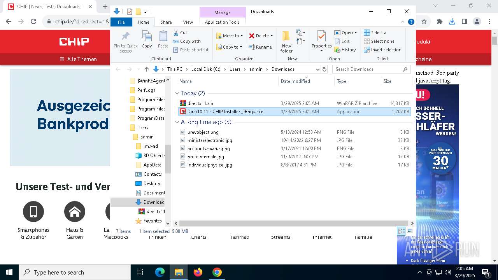The width and height of the screenshot is (498, 280).
Task: Open Chrome extensions puzzle icon
Action: [440, 21]
